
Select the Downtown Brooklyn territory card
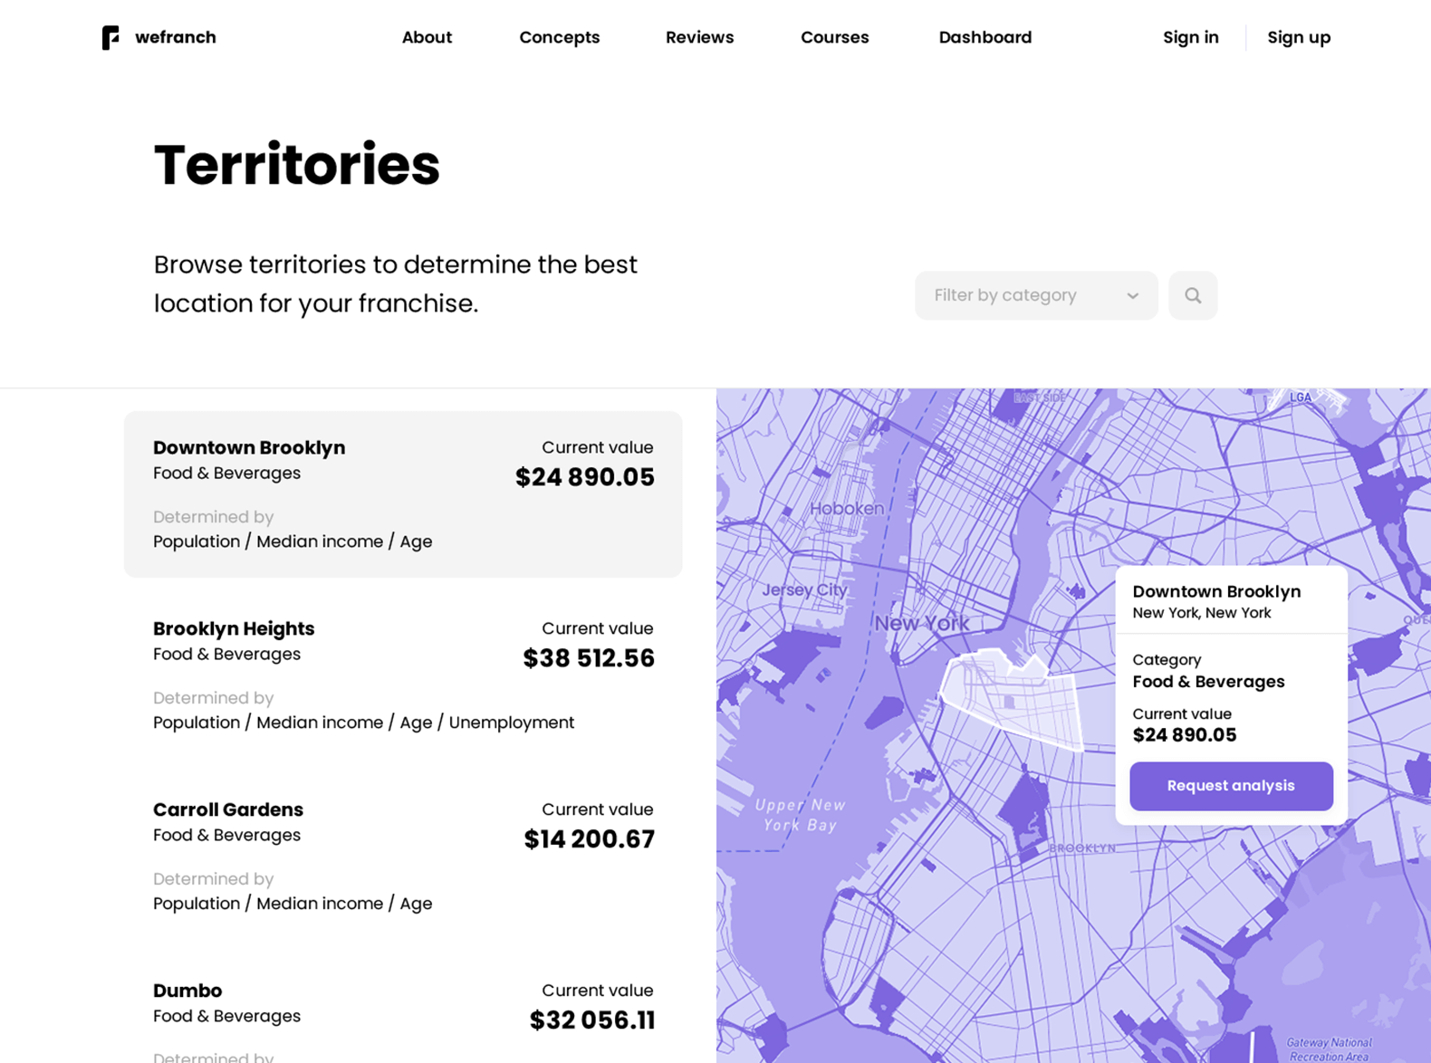(x=403, y=494)
